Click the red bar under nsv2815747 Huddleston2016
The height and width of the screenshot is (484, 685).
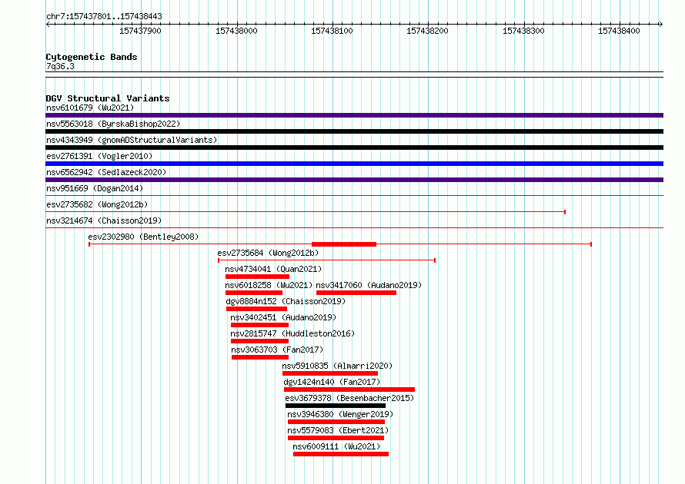point(259,341)
